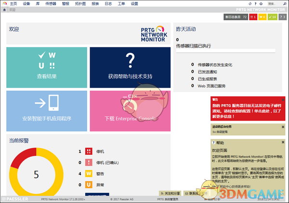This screenshot has width=289, height=203.
Task: Open the 查看结果 tile
Action: 47,68
